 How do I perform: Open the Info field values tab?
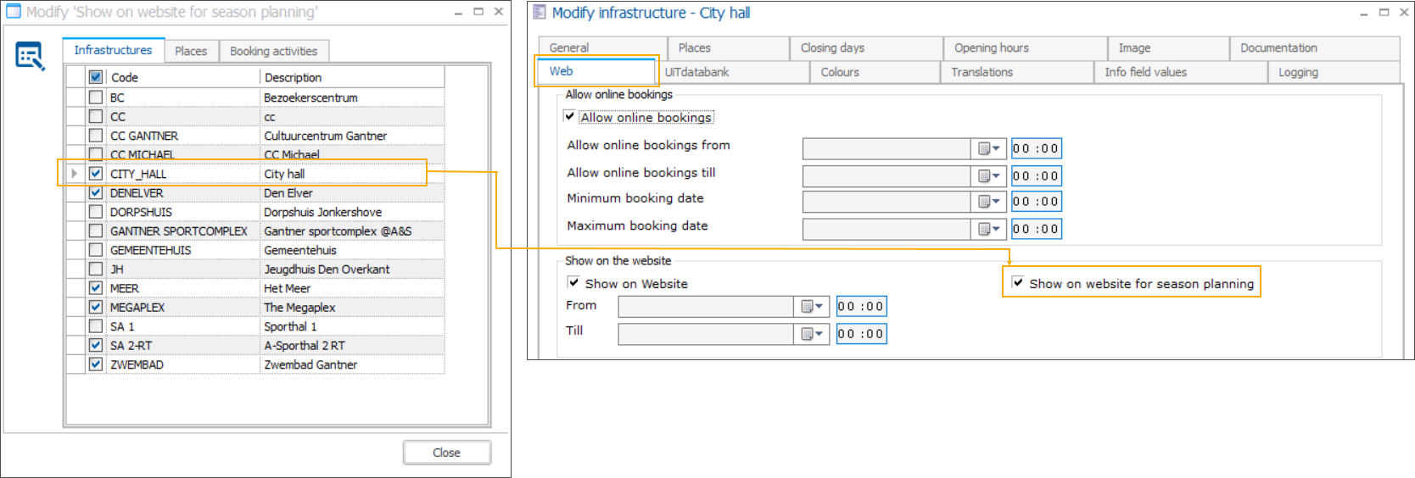click(1180, 72)
